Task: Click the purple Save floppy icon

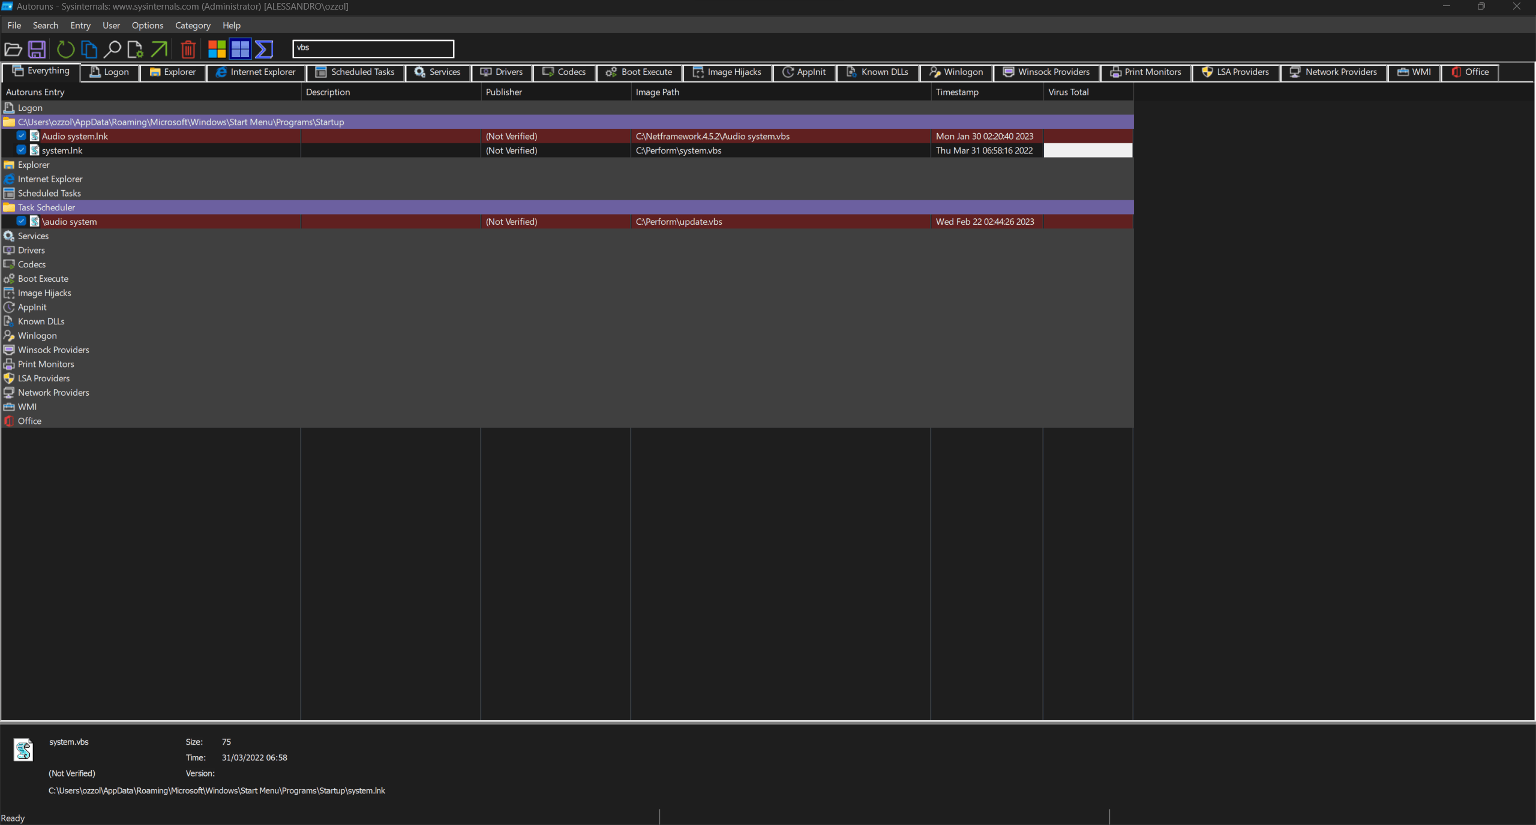Action: [x=37, y=49]
